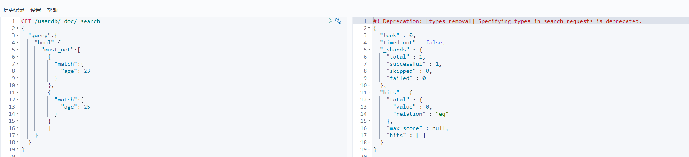Open the 帮助 menu

(x=52, y=10)
